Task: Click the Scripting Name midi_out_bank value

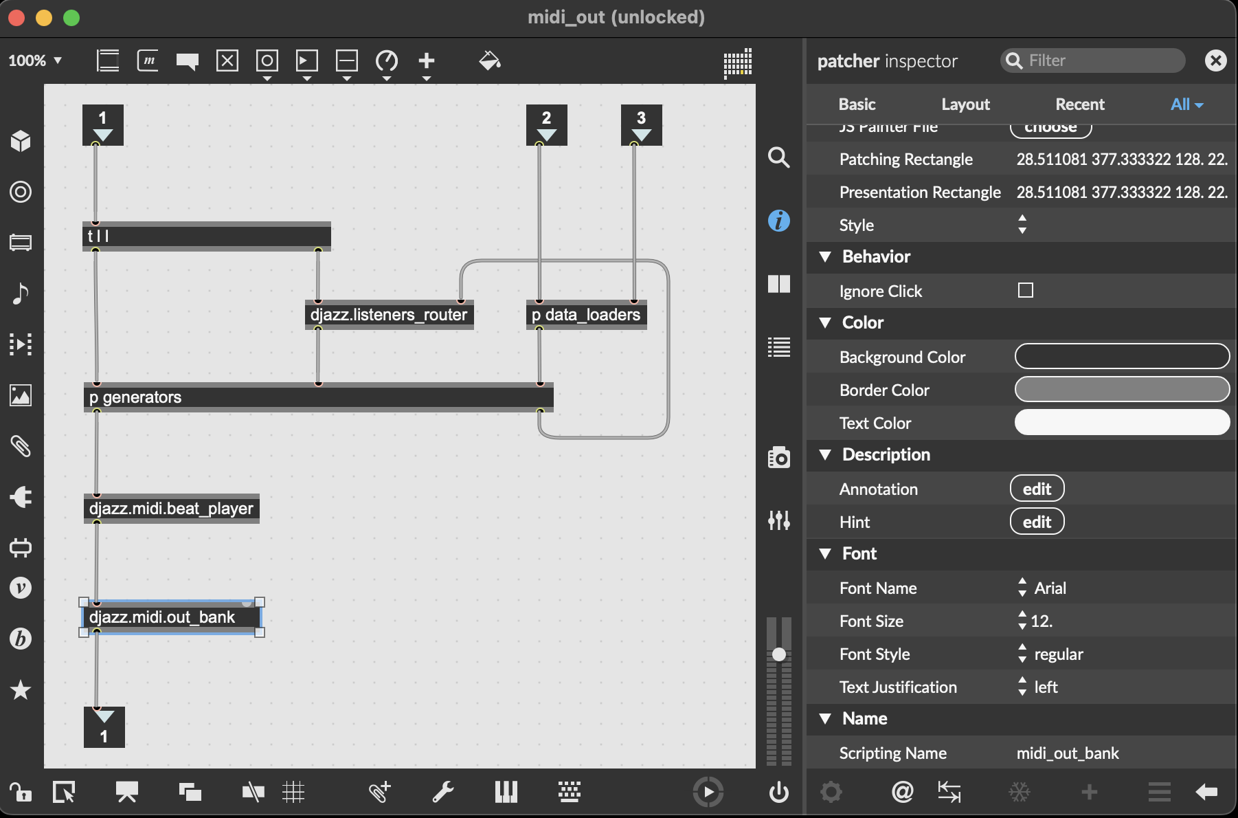Action: tap(1067, 753)
